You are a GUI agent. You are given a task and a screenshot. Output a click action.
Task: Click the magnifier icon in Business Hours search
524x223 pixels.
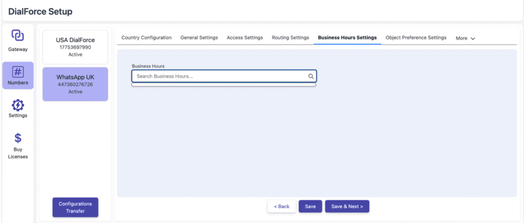tap(311, 76)
